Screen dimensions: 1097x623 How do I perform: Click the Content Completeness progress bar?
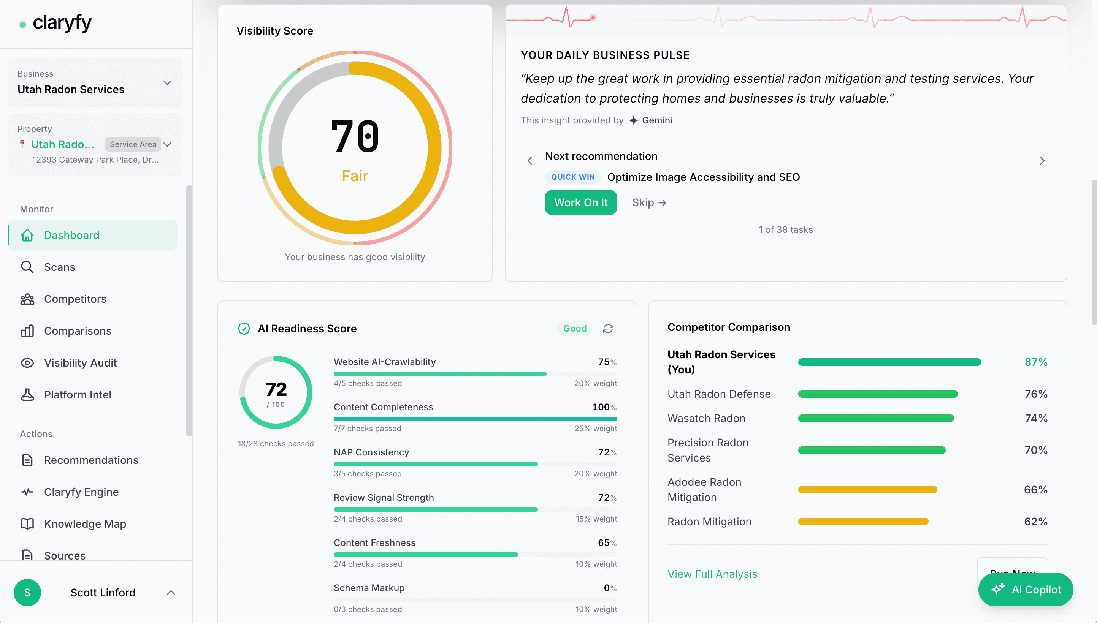click(x=475, y=419)
